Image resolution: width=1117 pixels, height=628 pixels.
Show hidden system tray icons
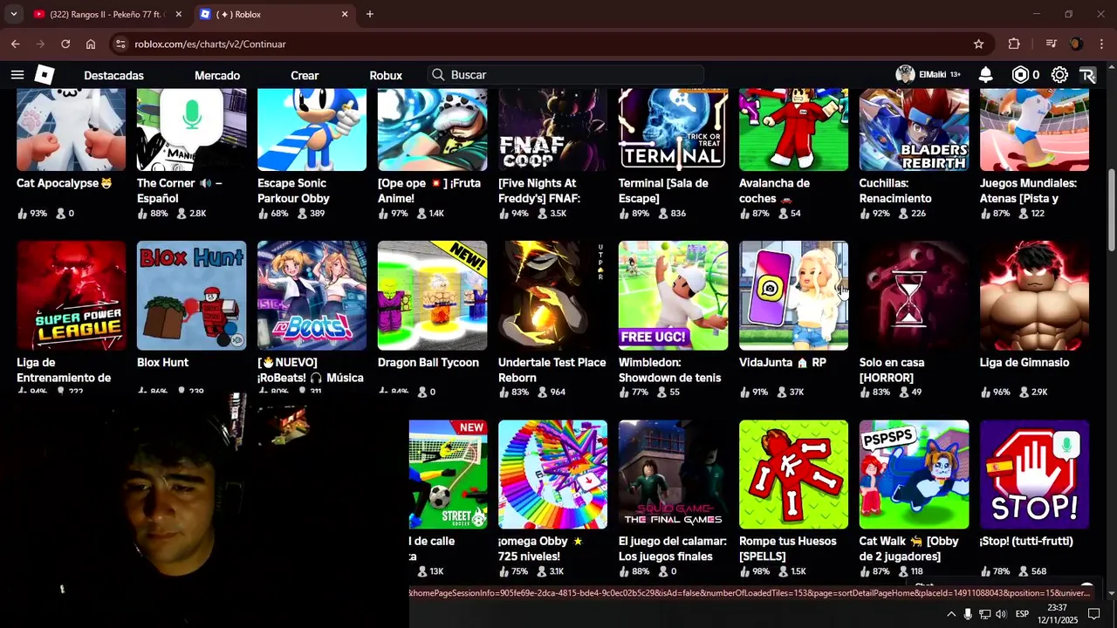[951, 614]
